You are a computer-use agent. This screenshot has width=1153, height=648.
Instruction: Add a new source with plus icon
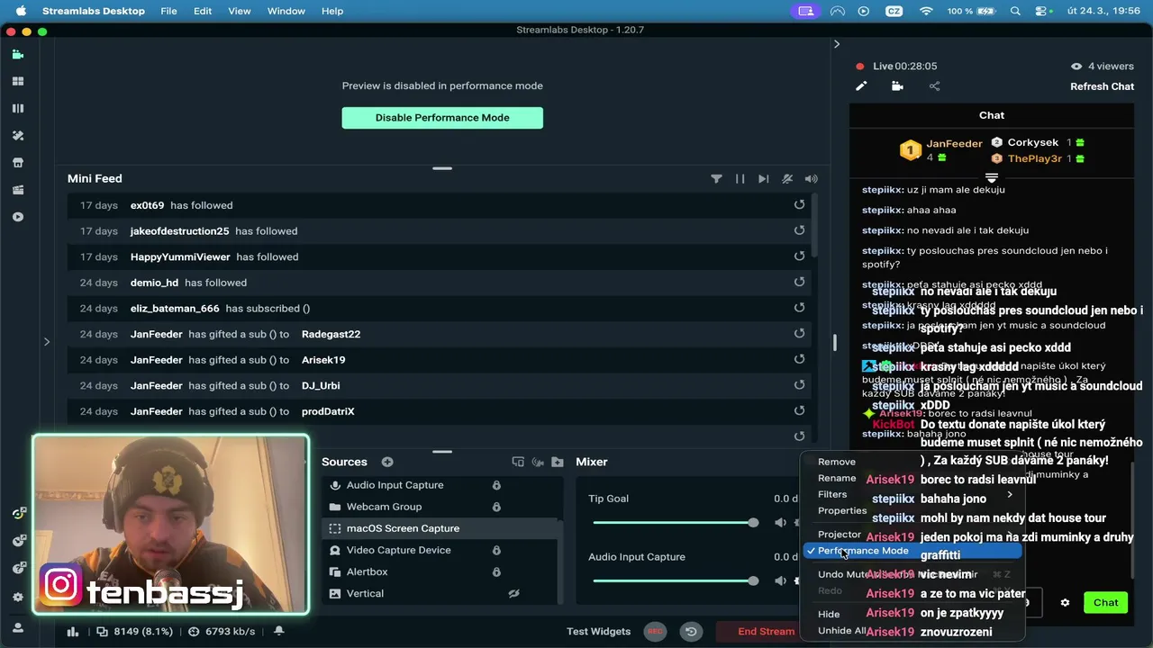tap(387, 462)
